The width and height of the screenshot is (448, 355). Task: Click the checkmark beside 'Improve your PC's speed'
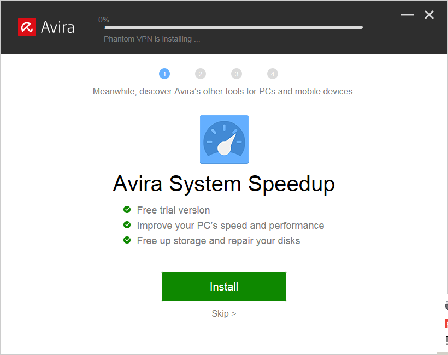(127, 225)
